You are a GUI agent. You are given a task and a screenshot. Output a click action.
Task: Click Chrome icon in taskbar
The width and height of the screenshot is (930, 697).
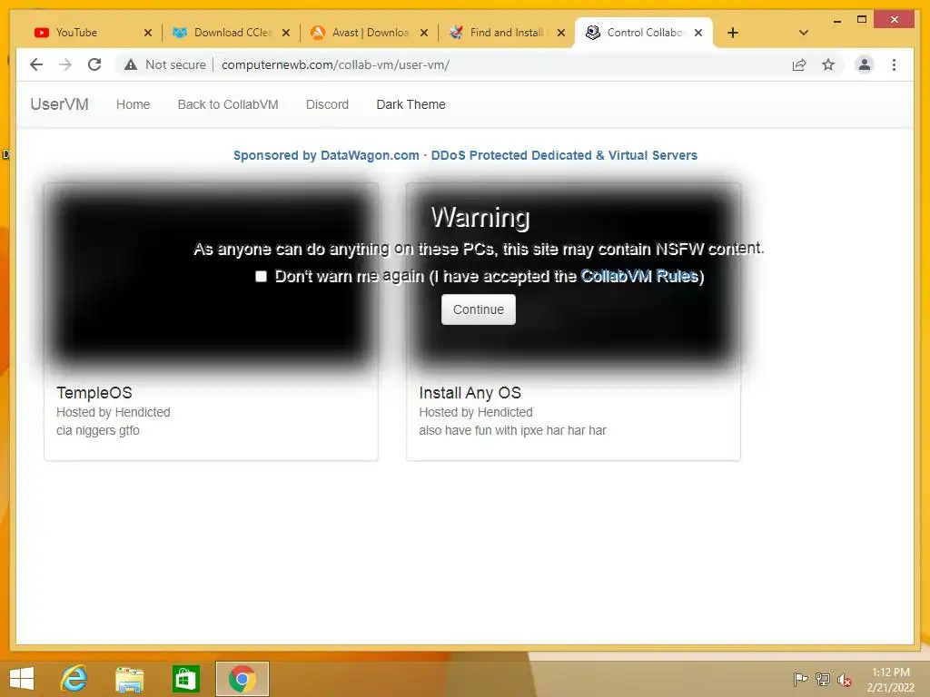click(242, 679)
